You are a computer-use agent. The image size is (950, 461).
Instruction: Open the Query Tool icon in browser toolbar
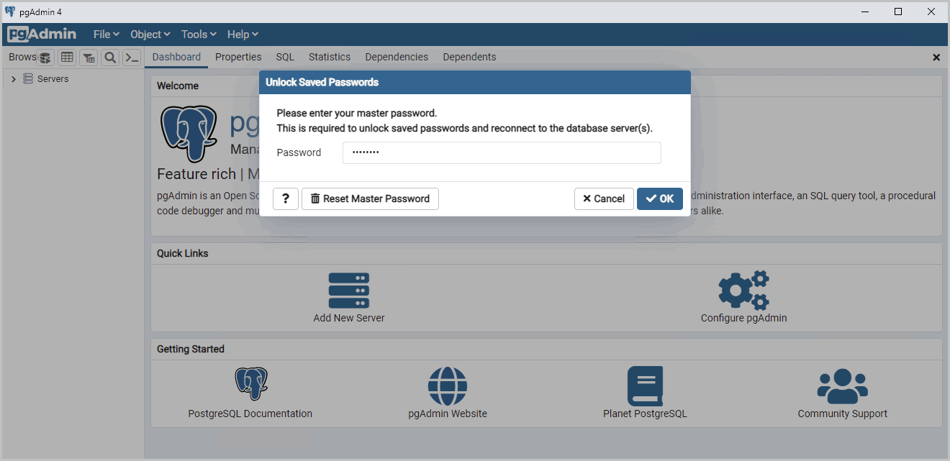(45, 58)
